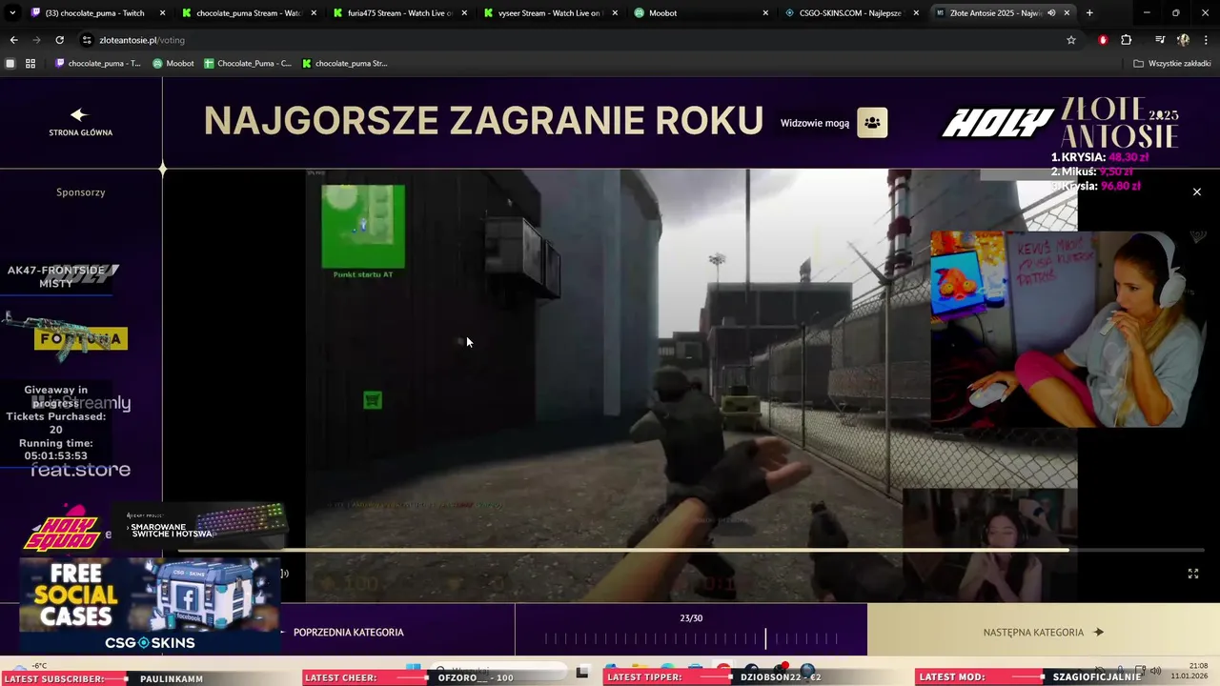Open the browser profile avatar
This screenshot has width=1220, height=686.
pyautogui.click(x=1183, y=40)
